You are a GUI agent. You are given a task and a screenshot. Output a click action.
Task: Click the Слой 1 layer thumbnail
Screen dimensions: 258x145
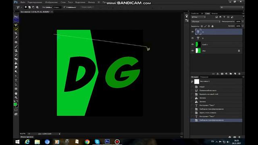(x=198, y=44)
